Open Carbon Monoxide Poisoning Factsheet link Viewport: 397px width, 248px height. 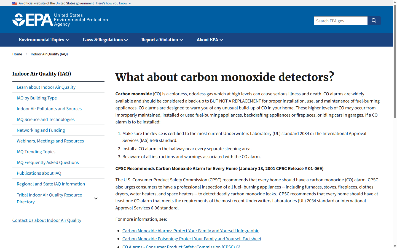click(192, 239)
